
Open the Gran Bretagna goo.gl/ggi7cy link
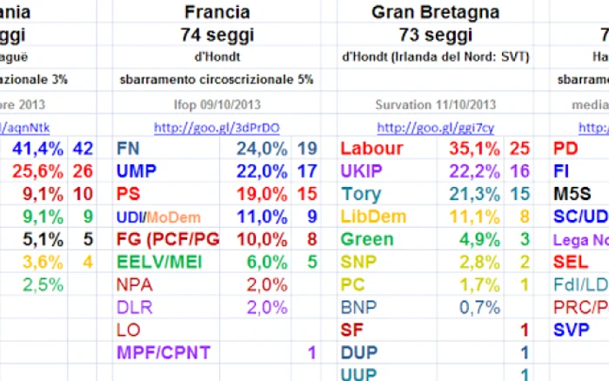click(435, 127)
